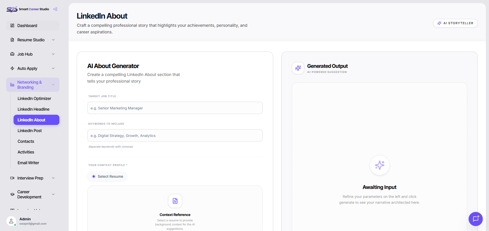
Task: Click the Keywords to Include label
Action: pos(106,124)
